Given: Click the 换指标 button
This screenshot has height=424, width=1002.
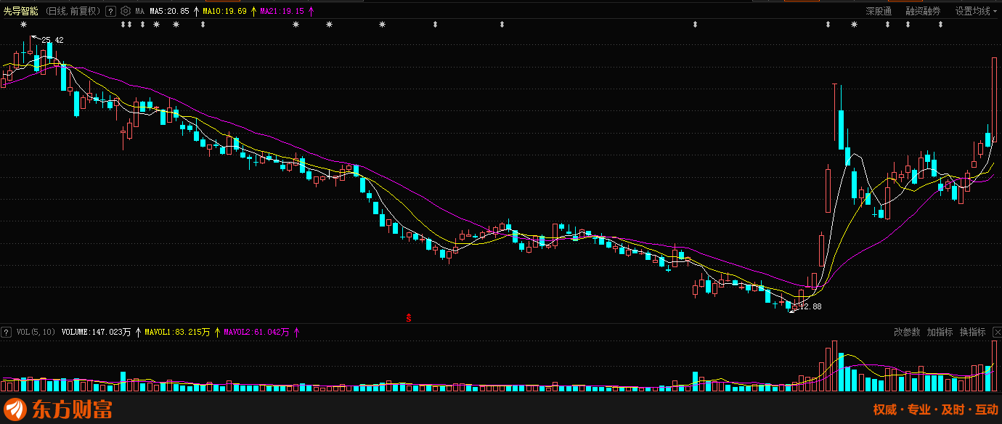Looking at the screenshot, I should tap(972, 332).
